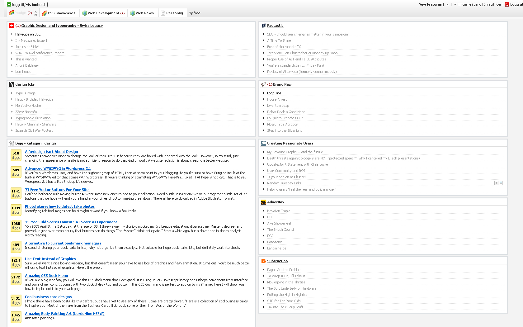Click the Swiss Legacy red cross feed icon
523x327 pixels.
pos(12,26)
